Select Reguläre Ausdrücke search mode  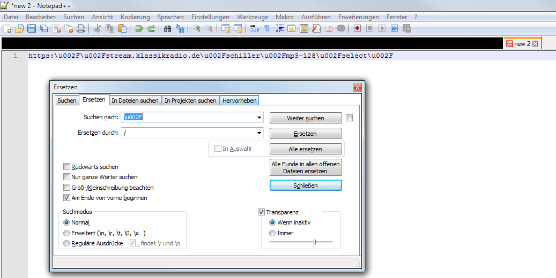coord(66,243)
